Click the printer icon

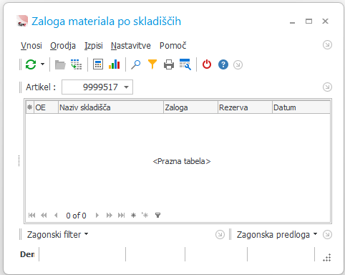click(169, 64)
